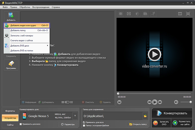Open the Обработка menu

(x=25, y=7)
